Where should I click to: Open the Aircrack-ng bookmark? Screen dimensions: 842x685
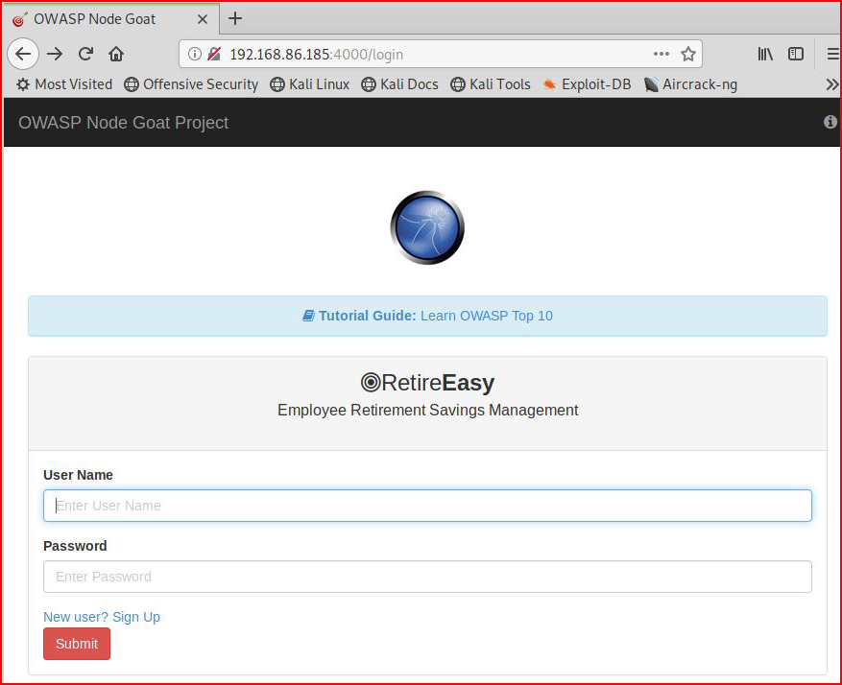tap(690, 84)
